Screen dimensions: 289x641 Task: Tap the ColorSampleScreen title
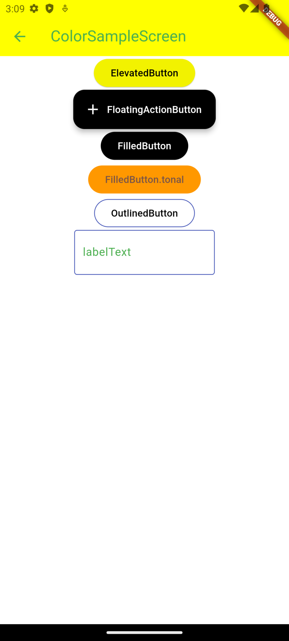coord(118,36)
